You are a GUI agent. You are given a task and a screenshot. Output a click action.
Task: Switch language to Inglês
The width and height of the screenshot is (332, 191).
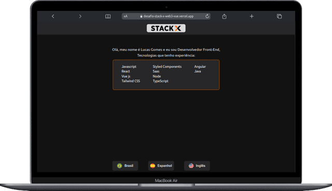pyautogui.click(x=197, y=166)
